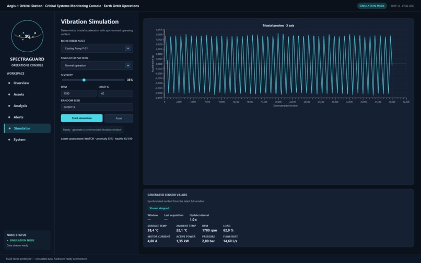Click the motor current value 4,60 A

click(152, 241)
